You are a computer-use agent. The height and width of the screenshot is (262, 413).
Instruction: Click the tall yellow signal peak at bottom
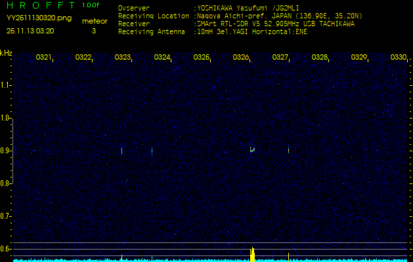click(253, 254)
